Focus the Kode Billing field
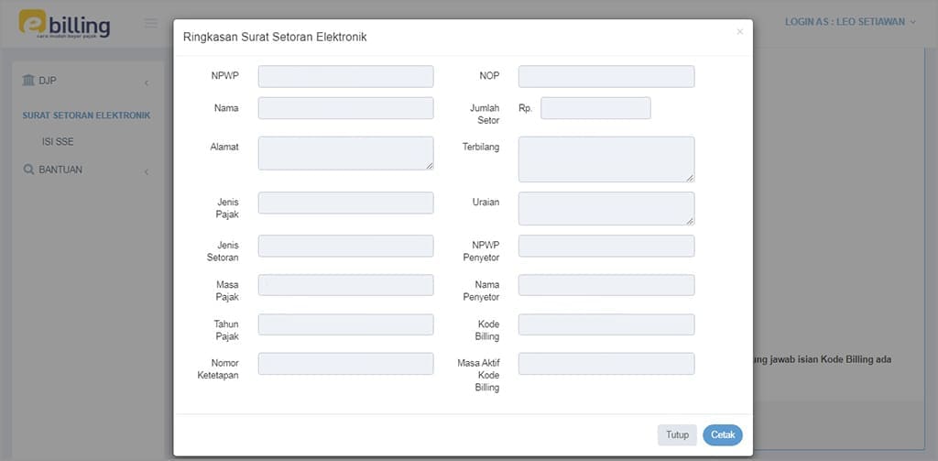Viewport: 938px width, 461px height. 605,324
